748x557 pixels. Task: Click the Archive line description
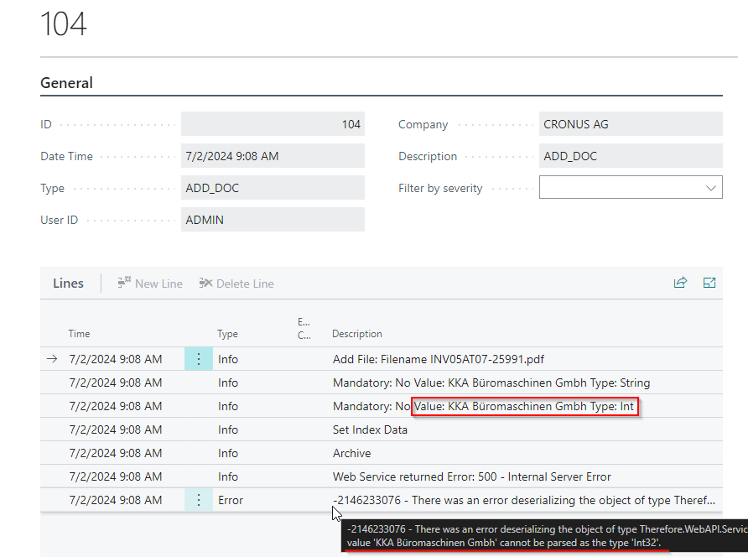[x=351, y=453]
